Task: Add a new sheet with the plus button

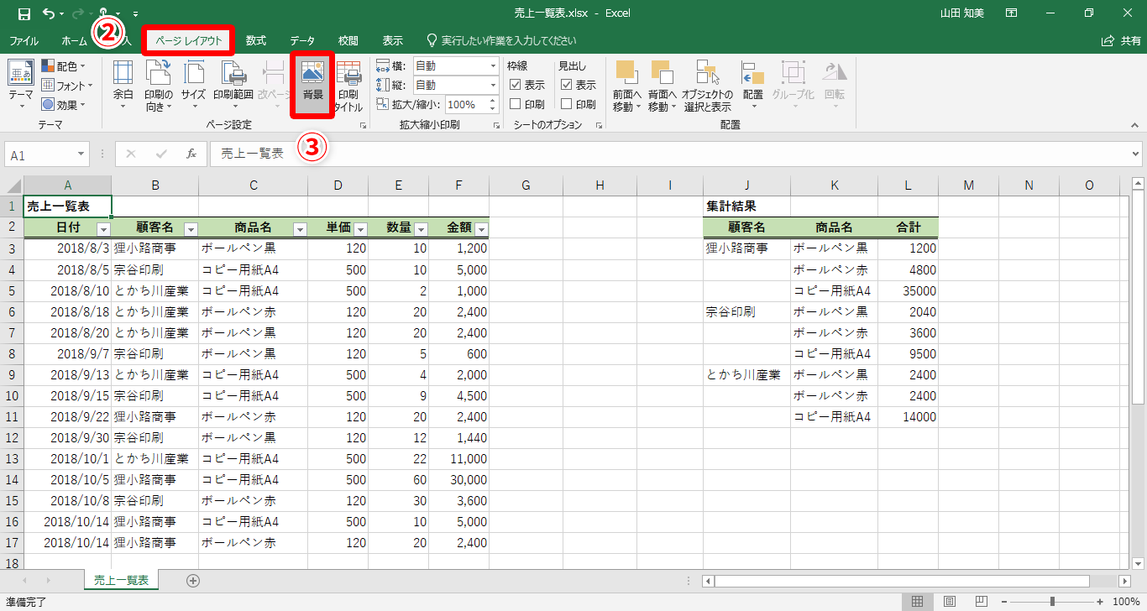Action: click(193, 580)
